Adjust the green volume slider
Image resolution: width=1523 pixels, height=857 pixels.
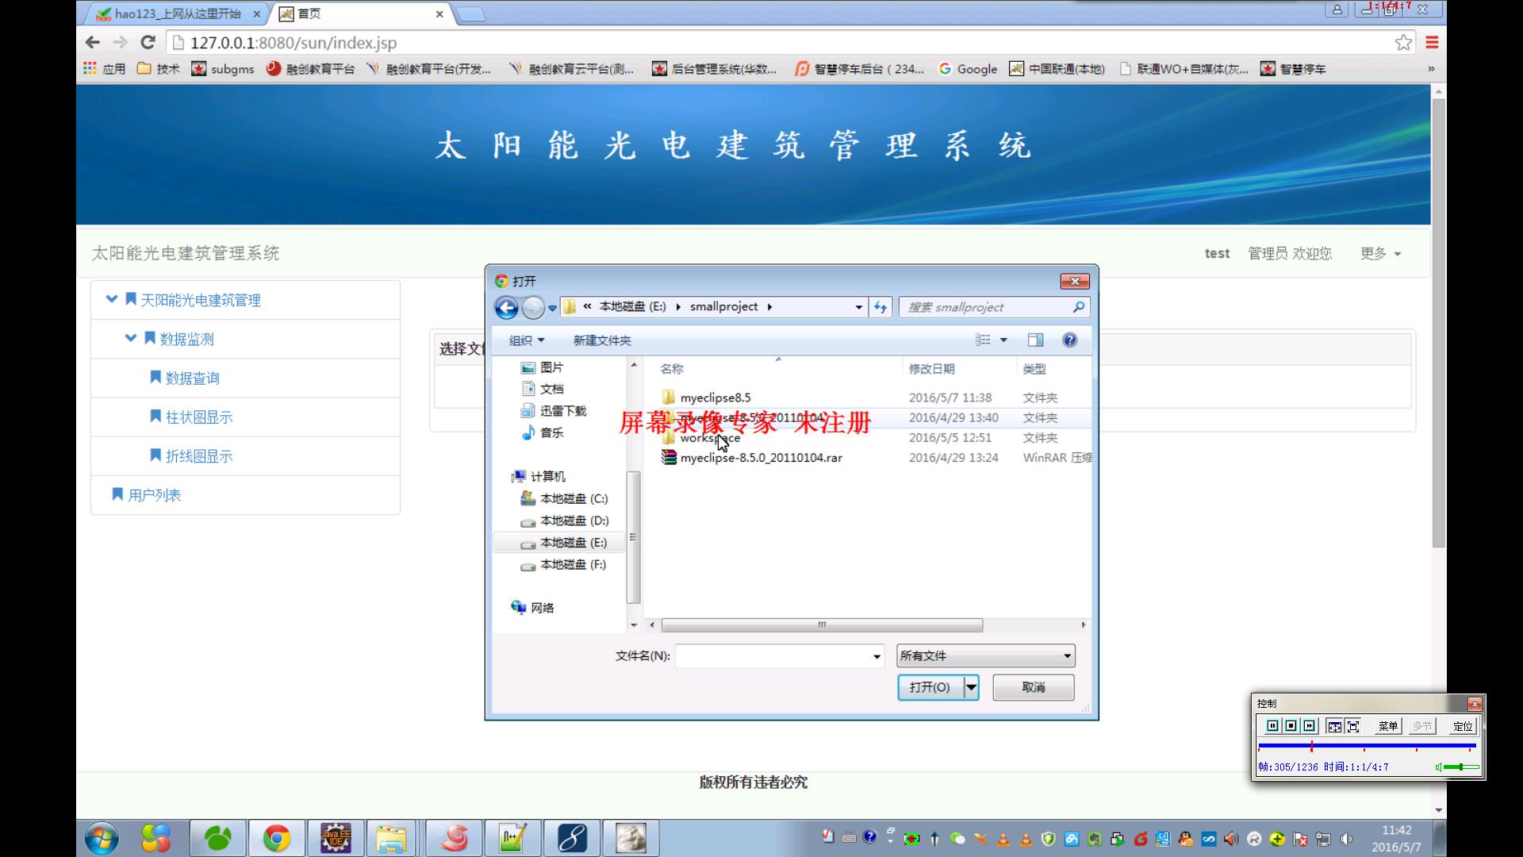point(1461,767)
